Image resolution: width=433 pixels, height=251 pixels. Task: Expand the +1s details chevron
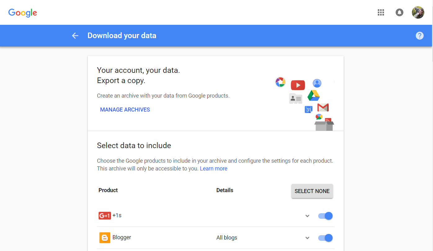(x=307, y=216)
